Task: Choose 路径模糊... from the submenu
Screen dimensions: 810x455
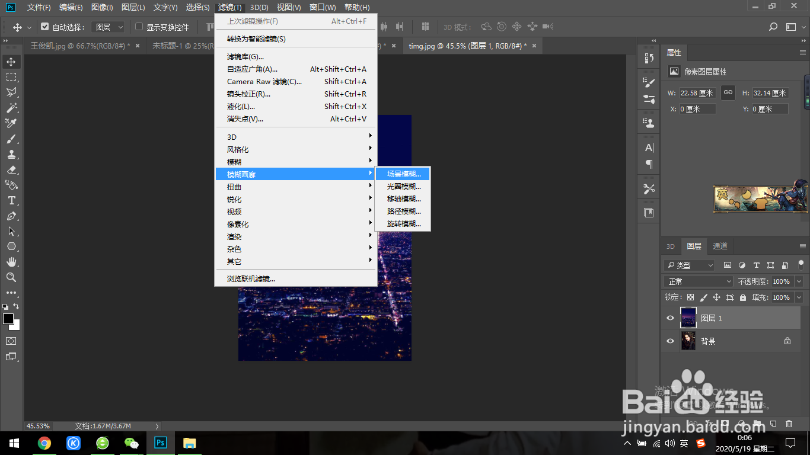Action: [403, 212]
